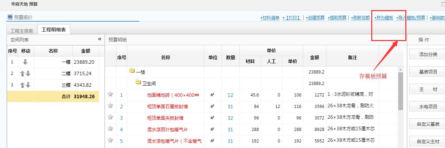The height and width of the screenshot is (148, 445).
Task: Toggle star for 混水漆百叶包暖气片 item
Action: click(111, 129)
